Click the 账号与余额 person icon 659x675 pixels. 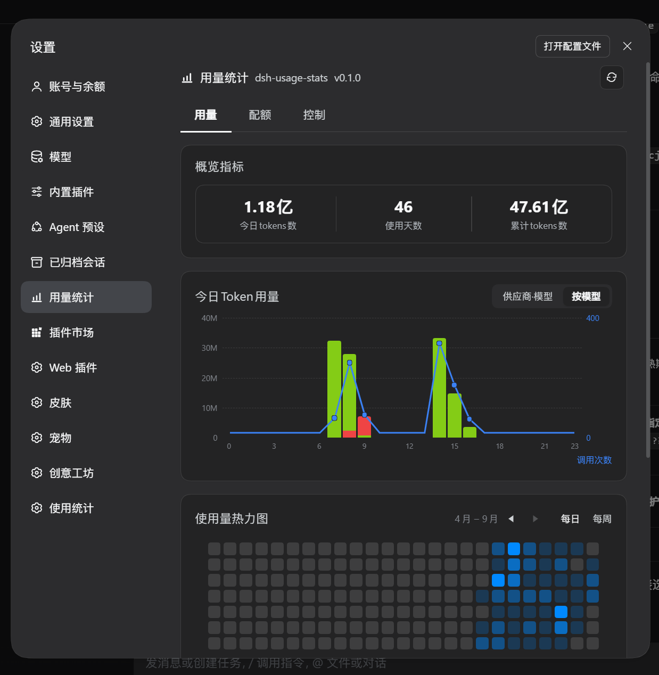tap(37, 87)
